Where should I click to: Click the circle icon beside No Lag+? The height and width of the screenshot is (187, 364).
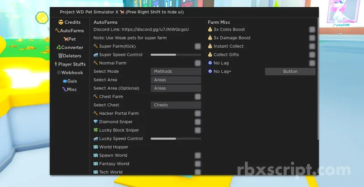tap(210, 71)
